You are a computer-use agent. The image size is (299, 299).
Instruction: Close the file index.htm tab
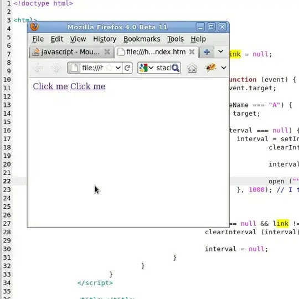coord(192,52)
